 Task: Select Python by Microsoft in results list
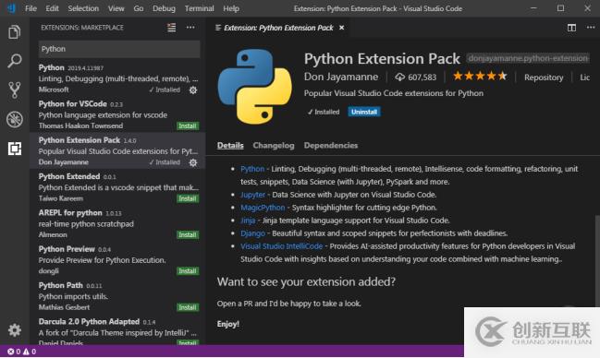coord(117,78)
